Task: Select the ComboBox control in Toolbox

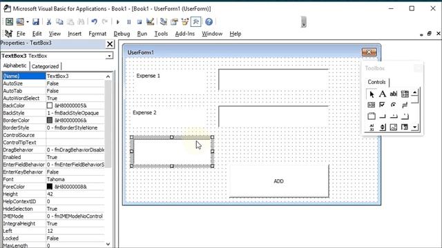Action: (405, 94)
